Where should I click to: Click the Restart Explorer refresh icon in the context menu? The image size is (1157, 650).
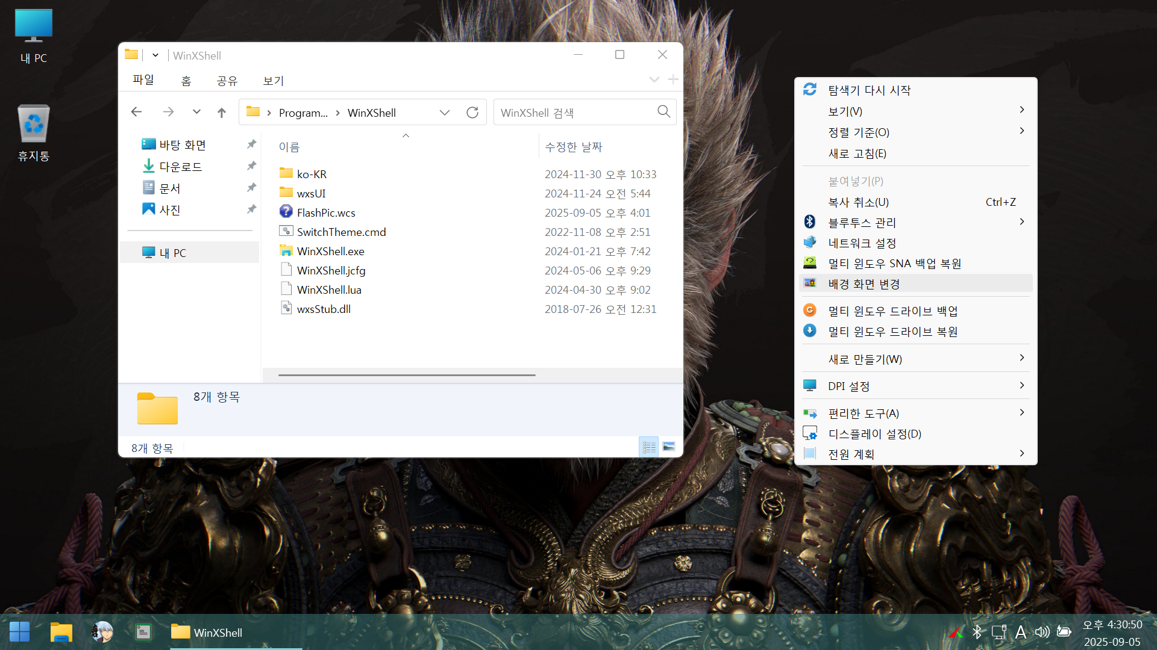point(810,90)
